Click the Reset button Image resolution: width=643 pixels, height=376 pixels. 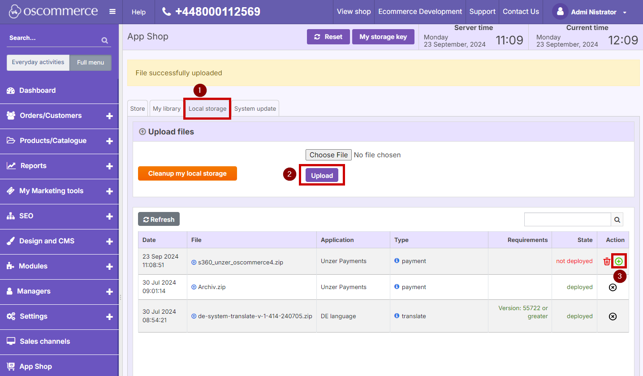(x=328, y=37)
